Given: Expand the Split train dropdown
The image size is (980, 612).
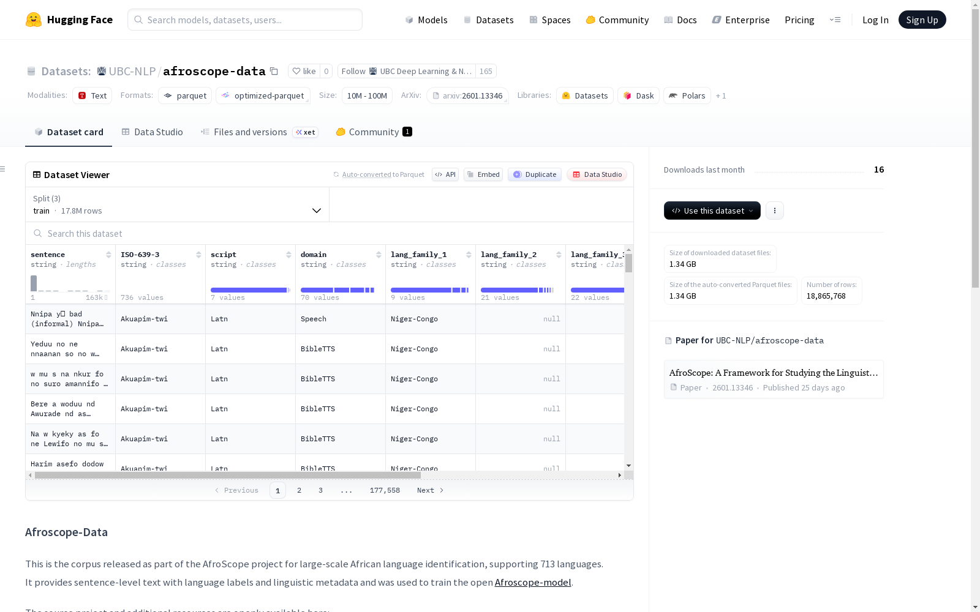Looking at the screenshot, I should (178, 204).
